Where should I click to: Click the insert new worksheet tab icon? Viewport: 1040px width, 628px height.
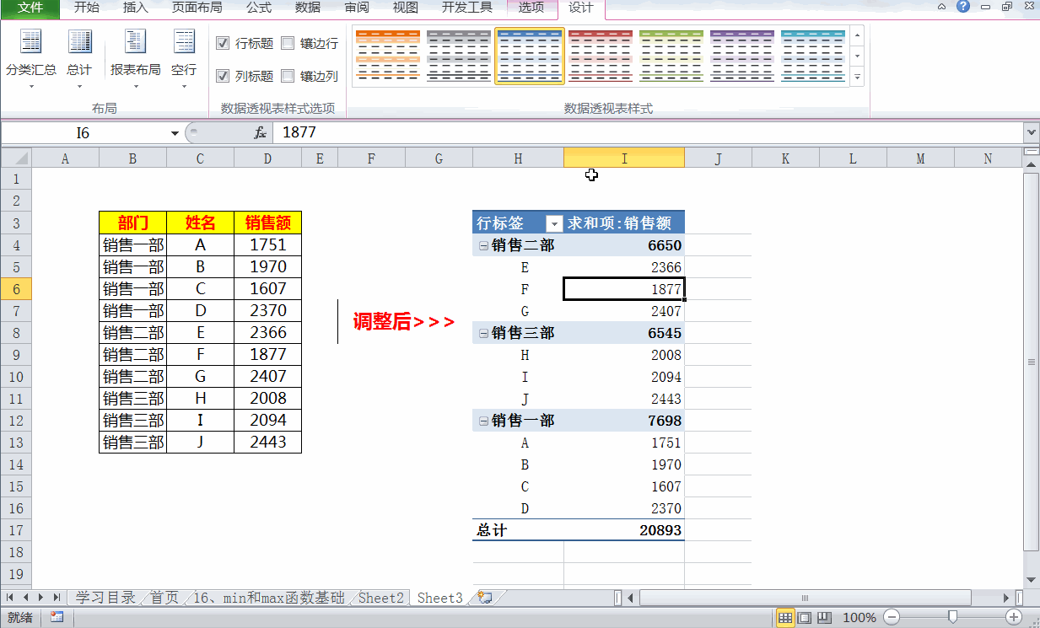tap(485, 598)
